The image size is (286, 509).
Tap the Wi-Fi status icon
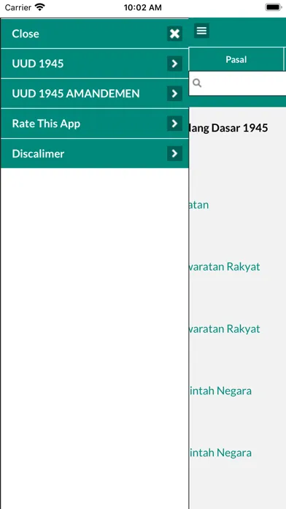(x=40, y=7)
